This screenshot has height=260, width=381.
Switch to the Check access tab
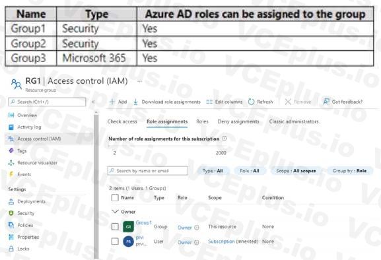coord(122,121)
